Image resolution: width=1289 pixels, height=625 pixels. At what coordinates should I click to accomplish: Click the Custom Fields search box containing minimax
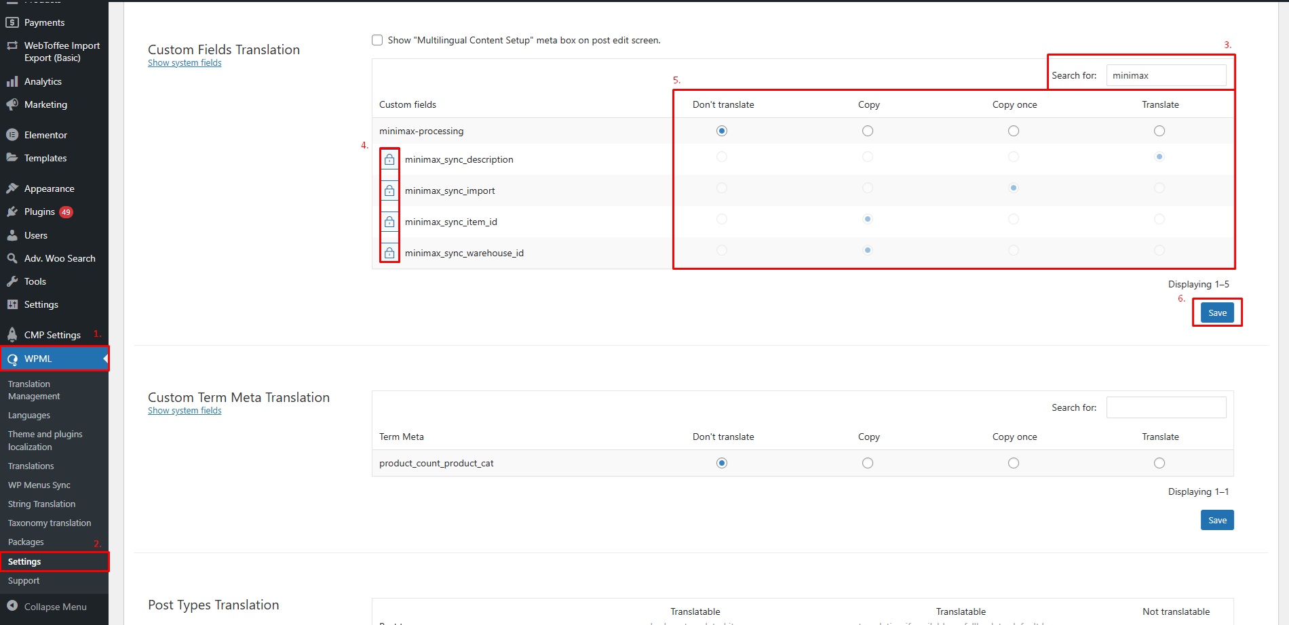1166,75
